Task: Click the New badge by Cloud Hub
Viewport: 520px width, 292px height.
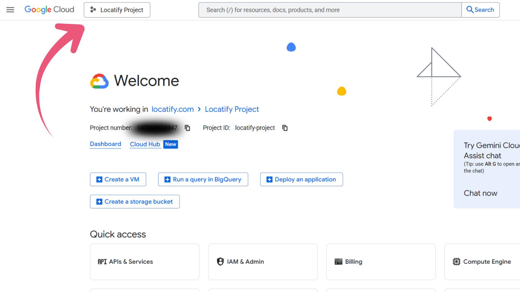Action: tap(171, 144)
